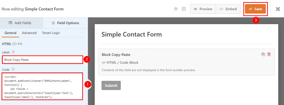Image resolution: width=284 pixels, height=105 pixels.
Task: Close the form builder with X icon
Action: pyautogui.click(x=278, y=9)
